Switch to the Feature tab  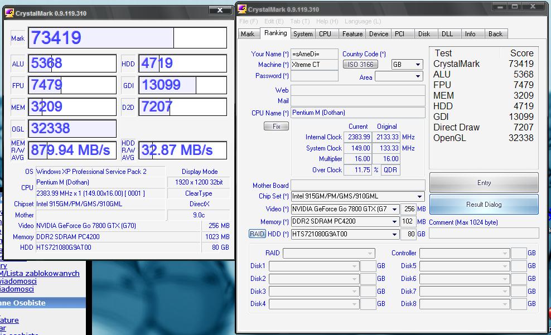coord(352,34)
